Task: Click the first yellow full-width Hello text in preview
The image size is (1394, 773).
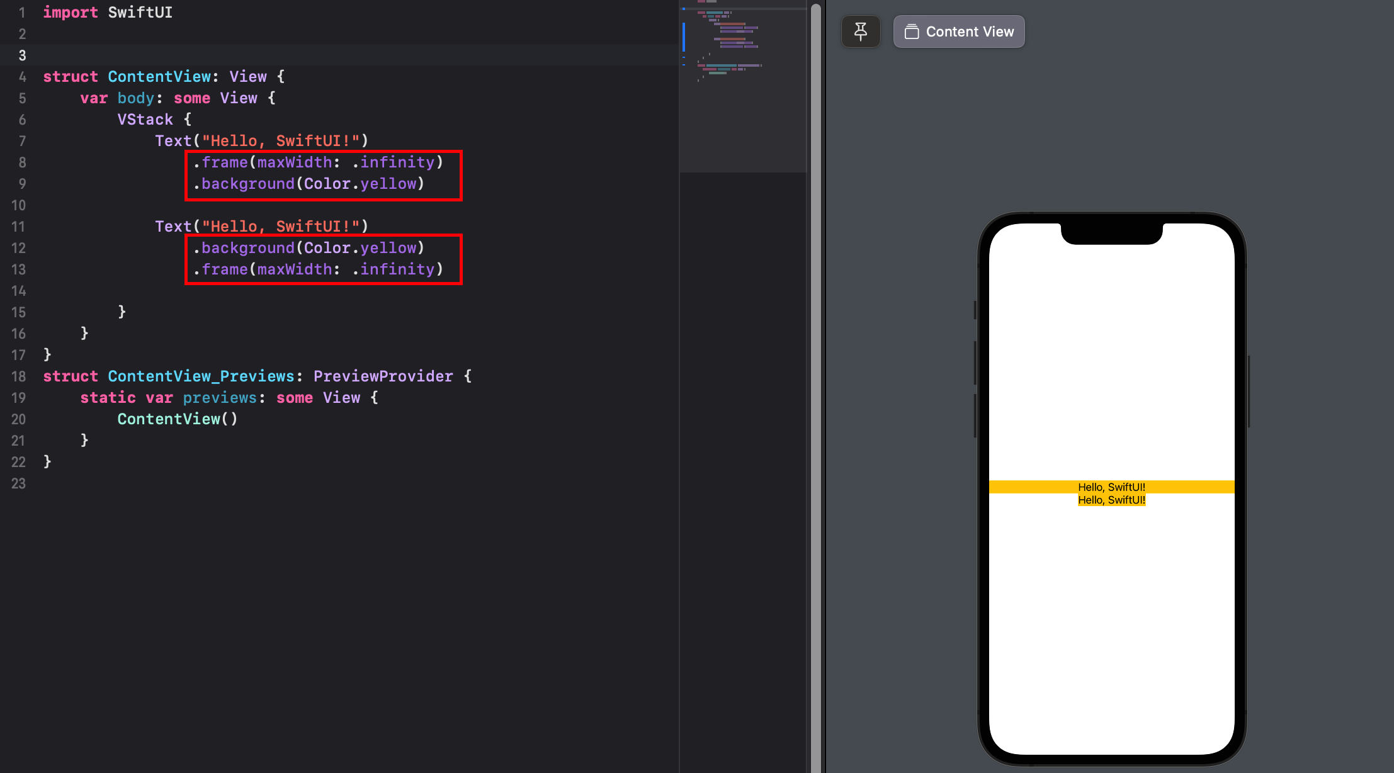Action: pos(1111,487)
